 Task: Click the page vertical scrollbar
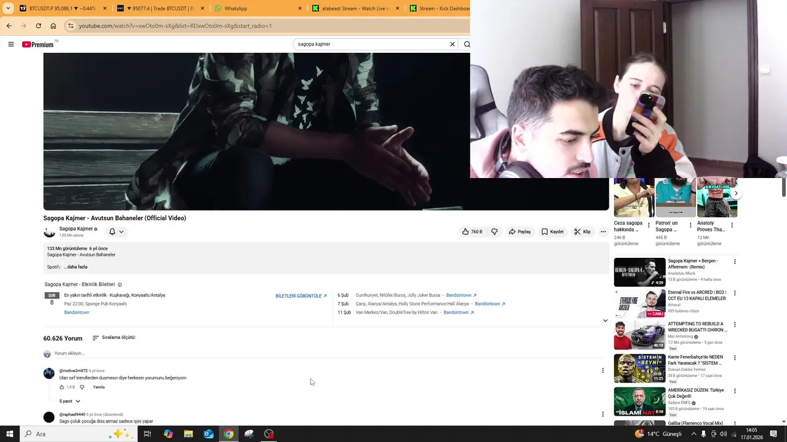(784, 187)
